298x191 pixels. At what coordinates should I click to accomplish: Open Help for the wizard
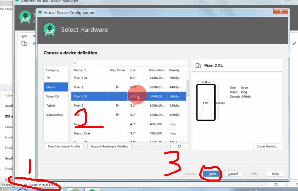(275, 174)
